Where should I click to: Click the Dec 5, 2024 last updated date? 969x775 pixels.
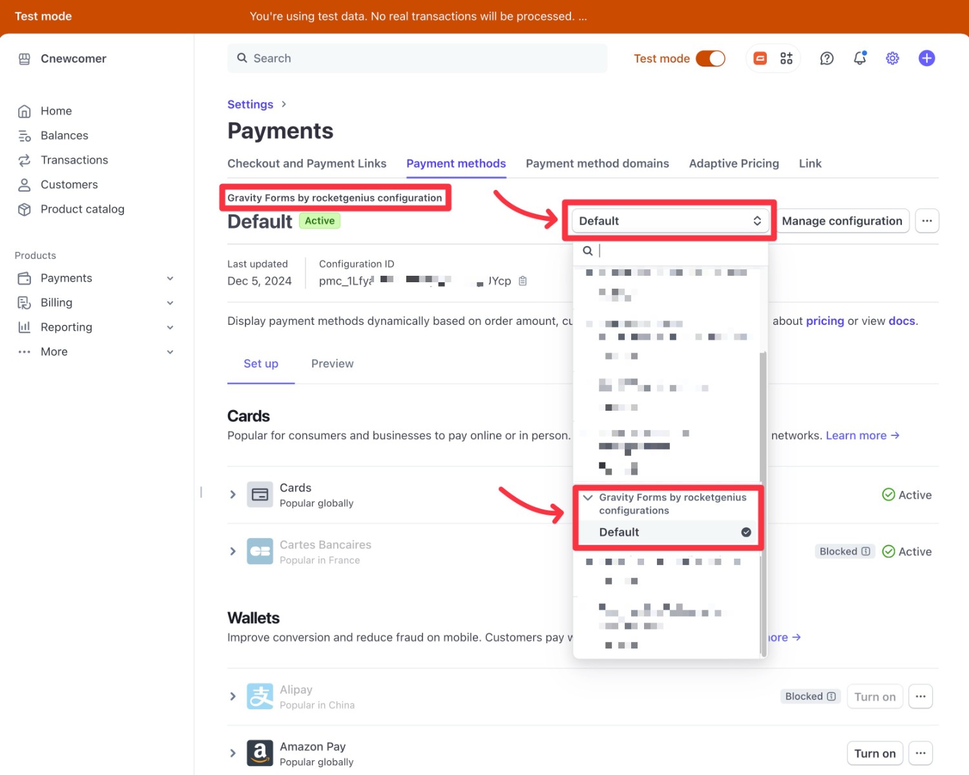pos(260,281)
